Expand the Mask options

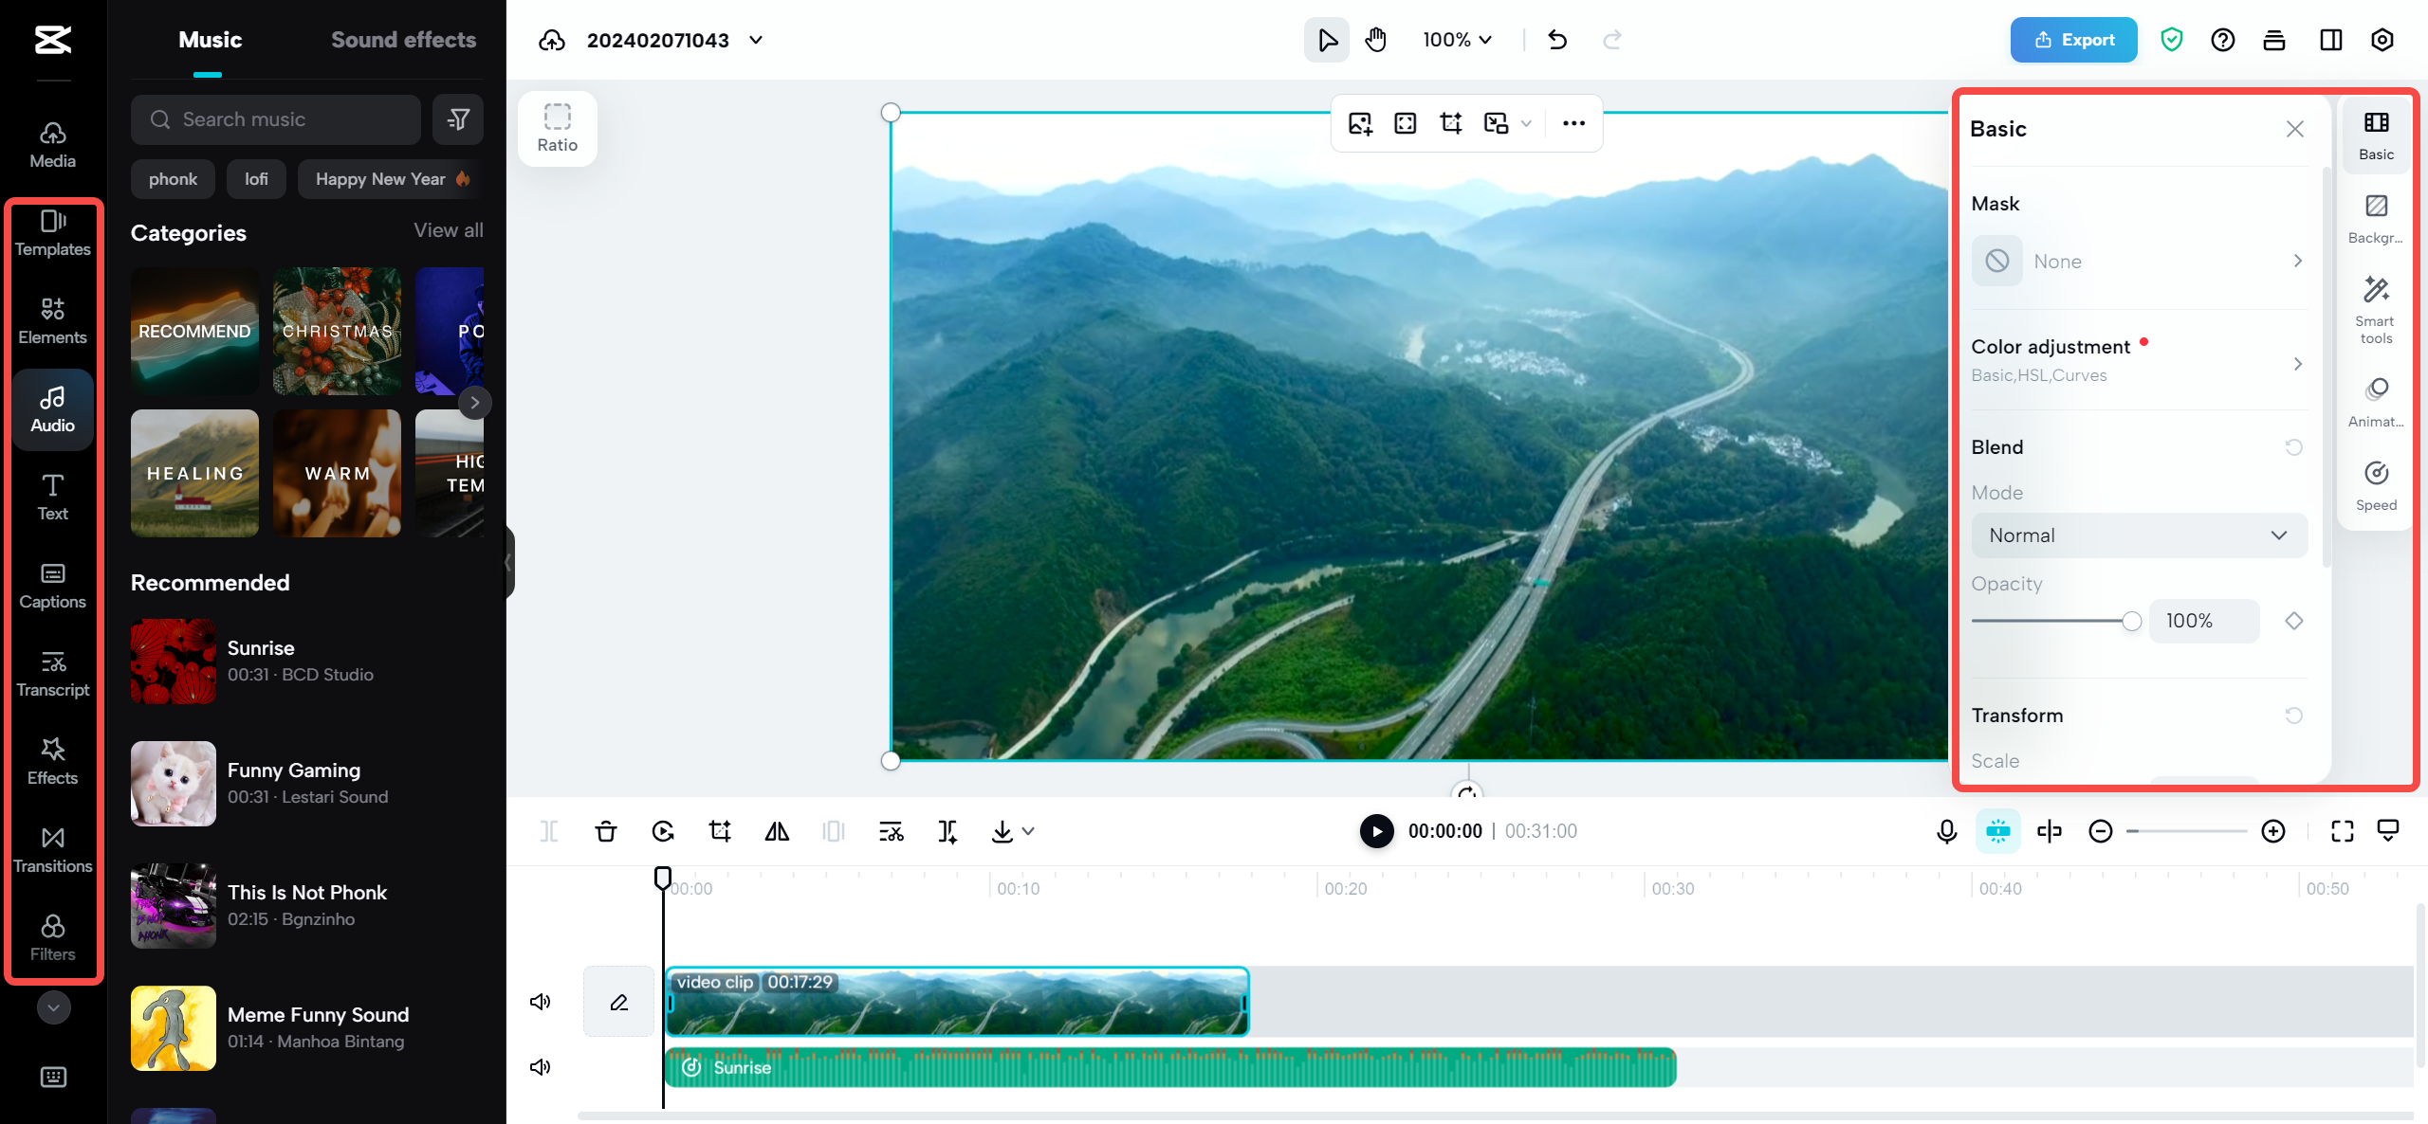click(x=2298, y=260)
